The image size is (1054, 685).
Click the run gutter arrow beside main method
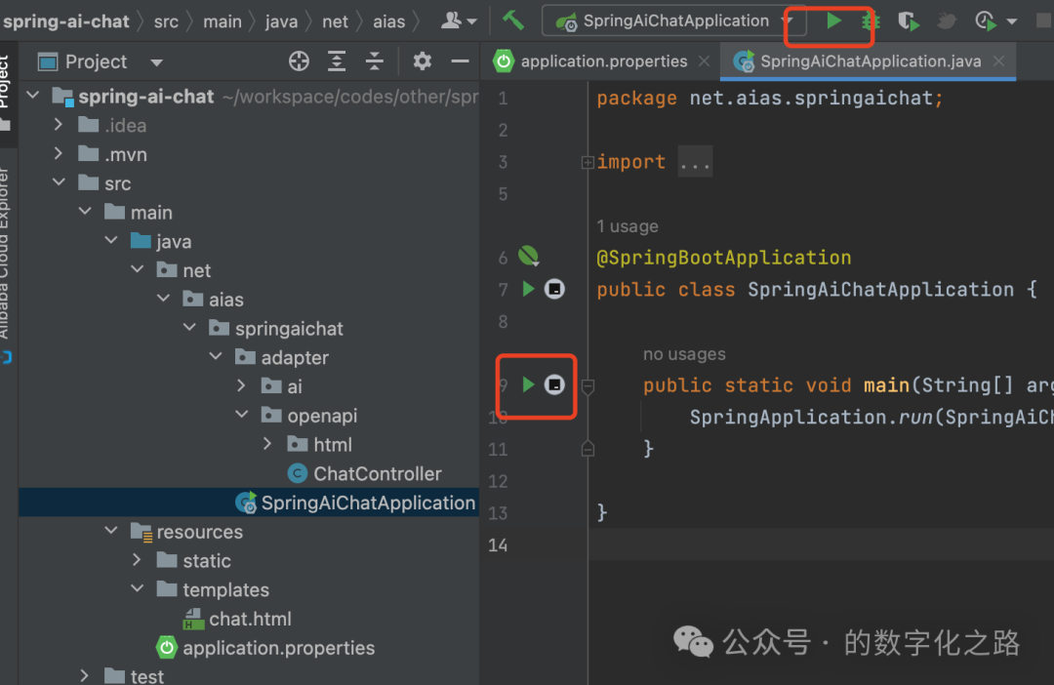[528, 384]
